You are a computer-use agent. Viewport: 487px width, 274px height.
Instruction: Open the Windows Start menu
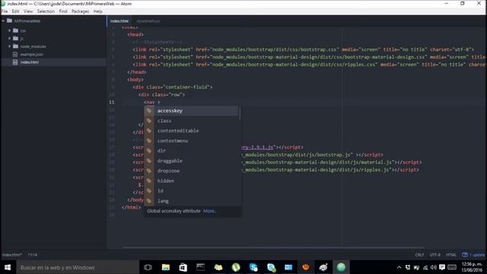pyautogui.click(x=8, y=267)
